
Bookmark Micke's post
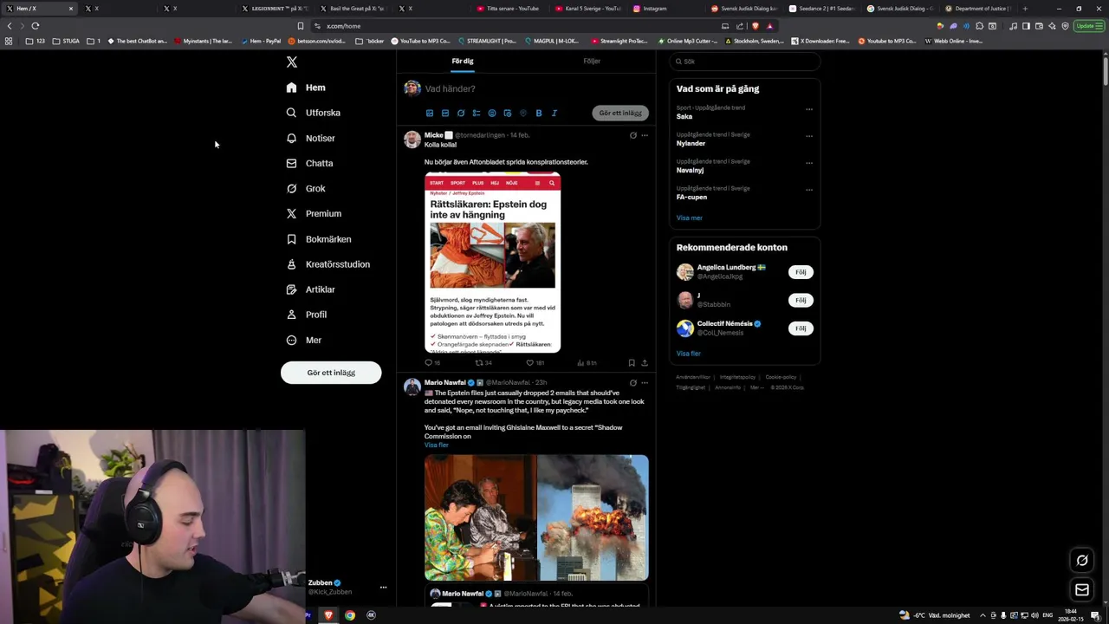[x=632, y=363]
